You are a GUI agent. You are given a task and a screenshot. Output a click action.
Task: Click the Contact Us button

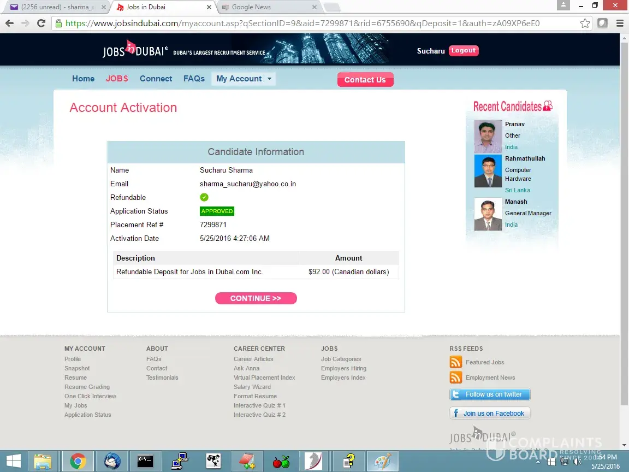[365, 80]
